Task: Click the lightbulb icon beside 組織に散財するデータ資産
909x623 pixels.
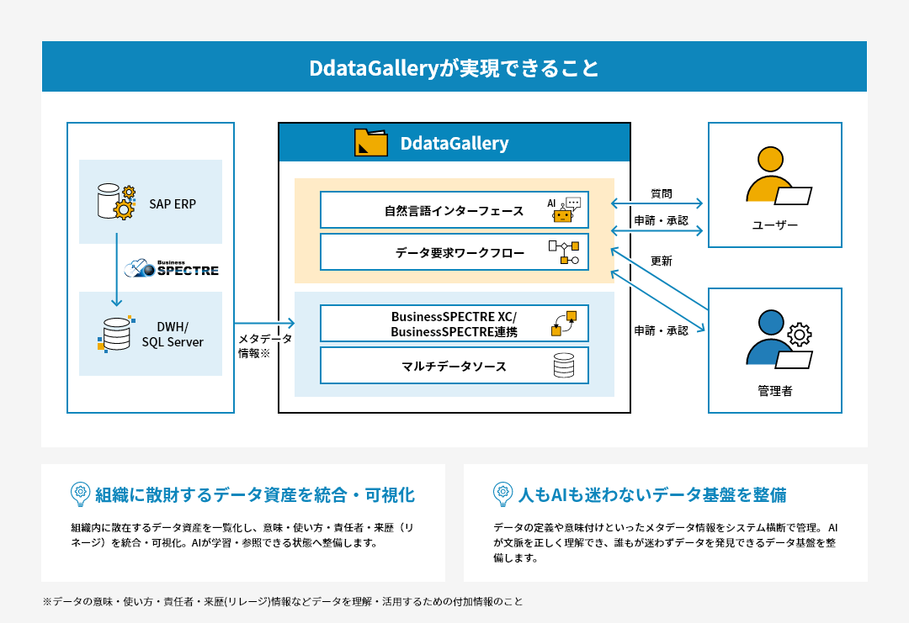Action: [80, 494]
